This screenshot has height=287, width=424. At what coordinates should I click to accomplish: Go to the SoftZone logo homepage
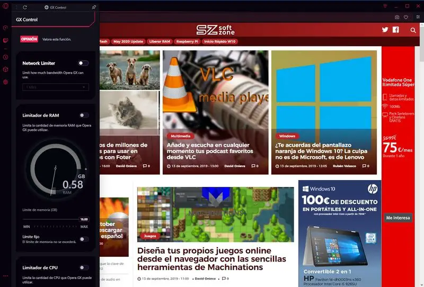coord(216,30)
